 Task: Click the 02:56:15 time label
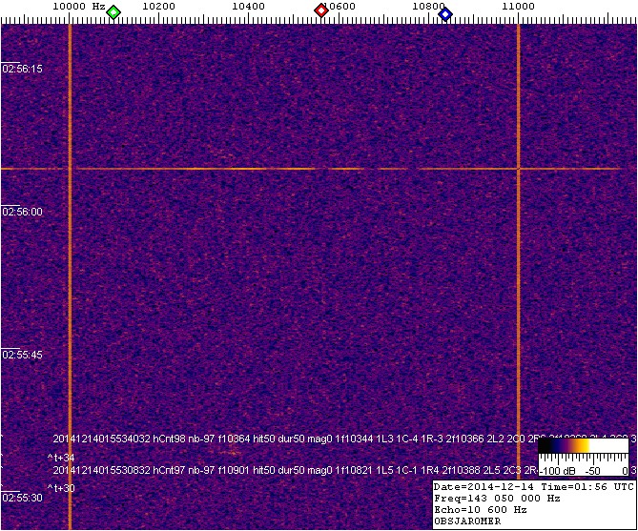(x=22, y=69)
